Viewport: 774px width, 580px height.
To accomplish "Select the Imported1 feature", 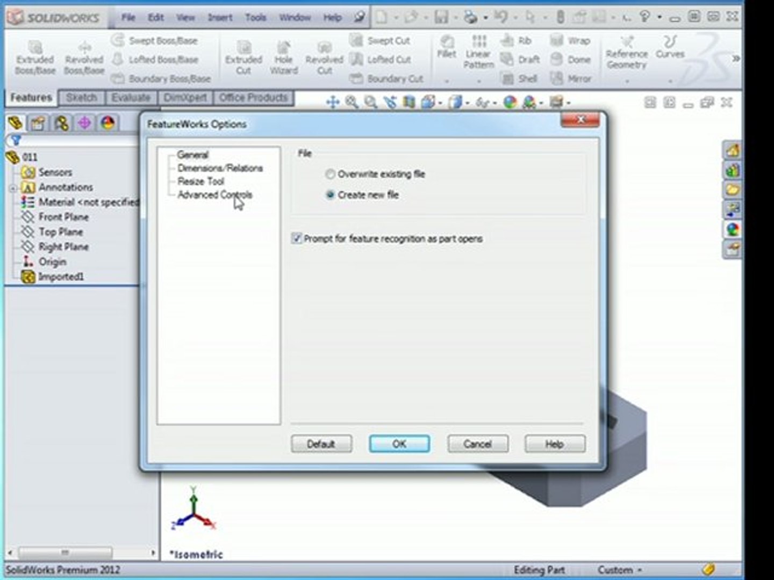I will (60, 277).
